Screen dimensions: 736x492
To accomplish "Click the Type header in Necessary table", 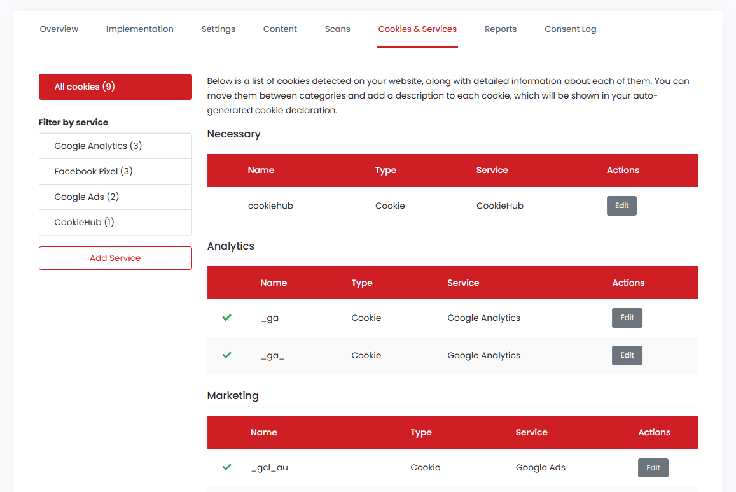I will click(386, 171).
